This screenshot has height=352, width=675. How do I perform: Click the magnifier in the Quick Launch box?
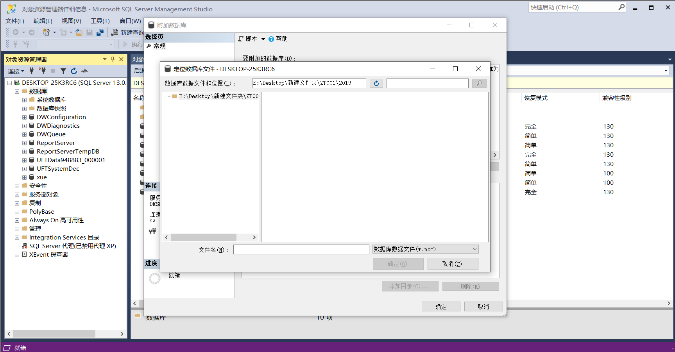click(621, 7)
